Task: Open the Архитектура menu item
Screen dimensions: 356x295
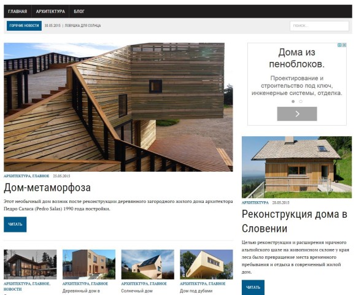Action: [x=50, y=11]
